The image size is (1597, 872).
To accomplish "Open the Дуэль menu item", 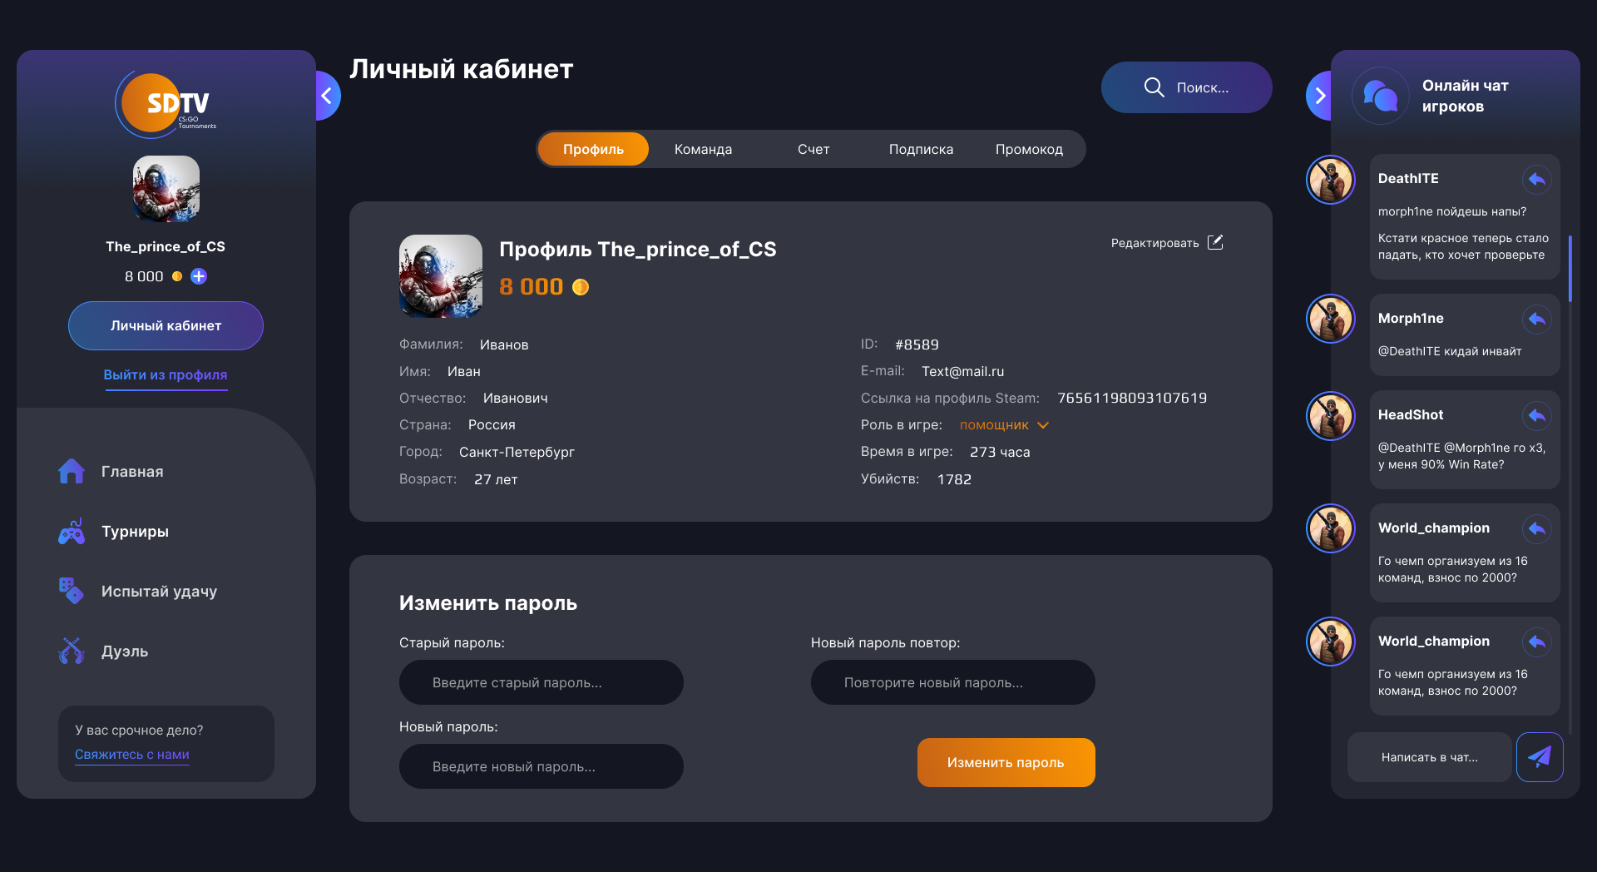I will (x=125, y=652).
